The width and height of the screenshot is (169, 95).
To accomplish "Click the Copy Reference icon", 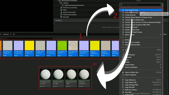I will (x=123, y=80).
